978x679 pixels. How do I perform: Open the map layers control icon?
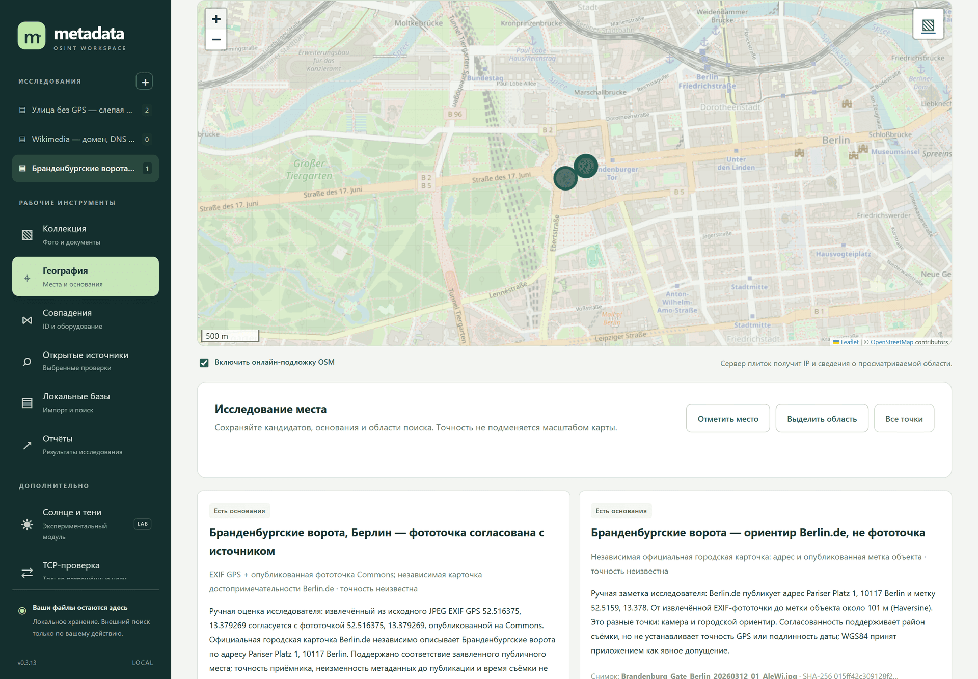pyautogui.click(x=928, y=24)
